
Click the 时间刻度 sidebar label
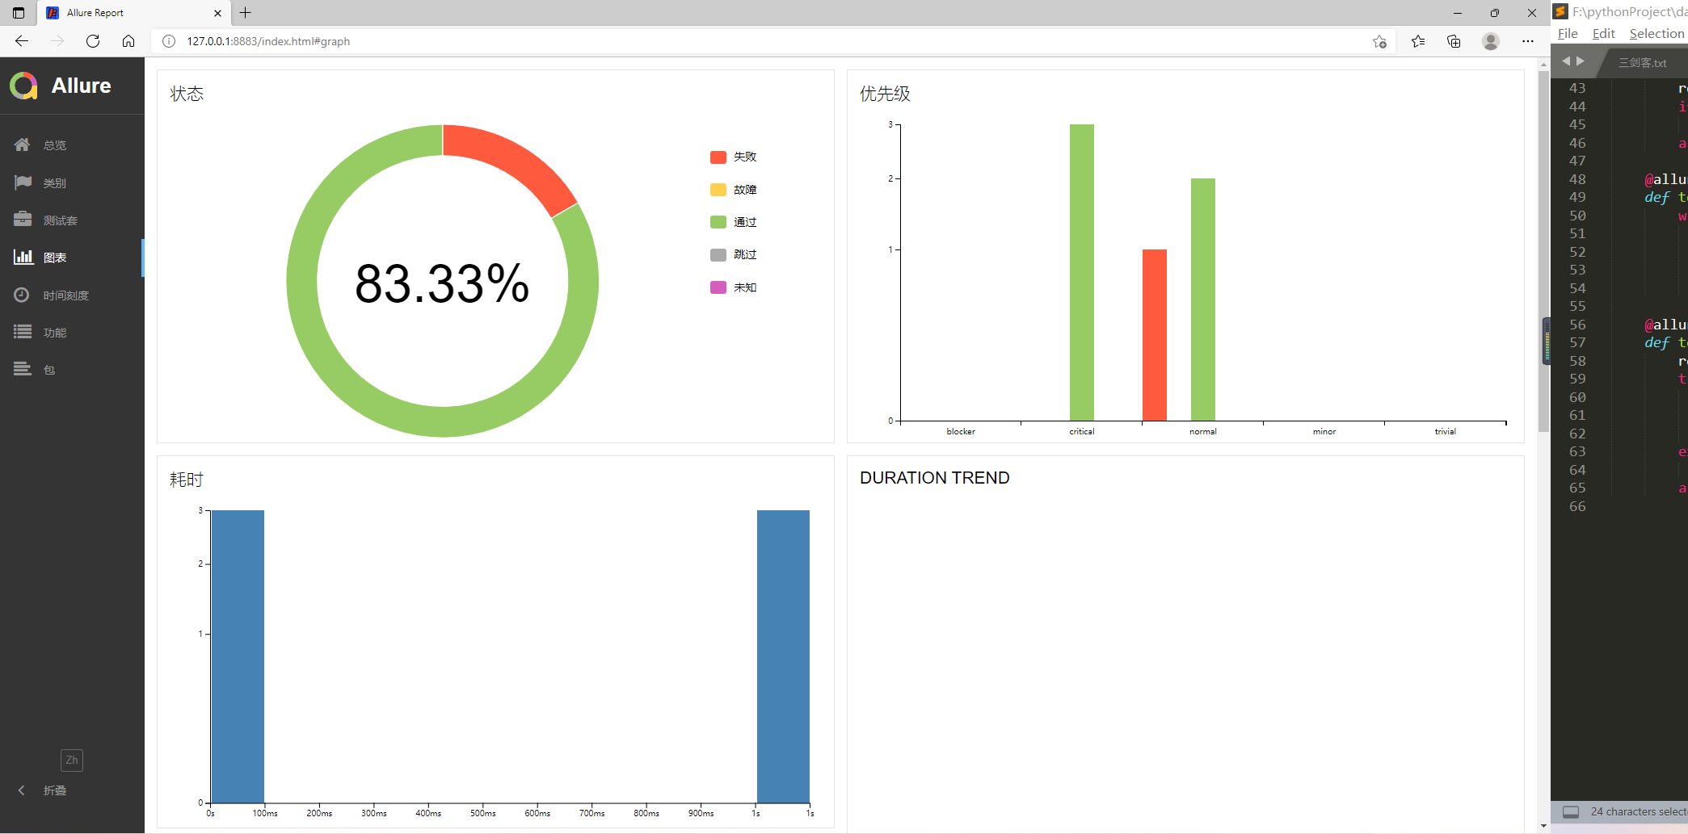coord(66,295)
